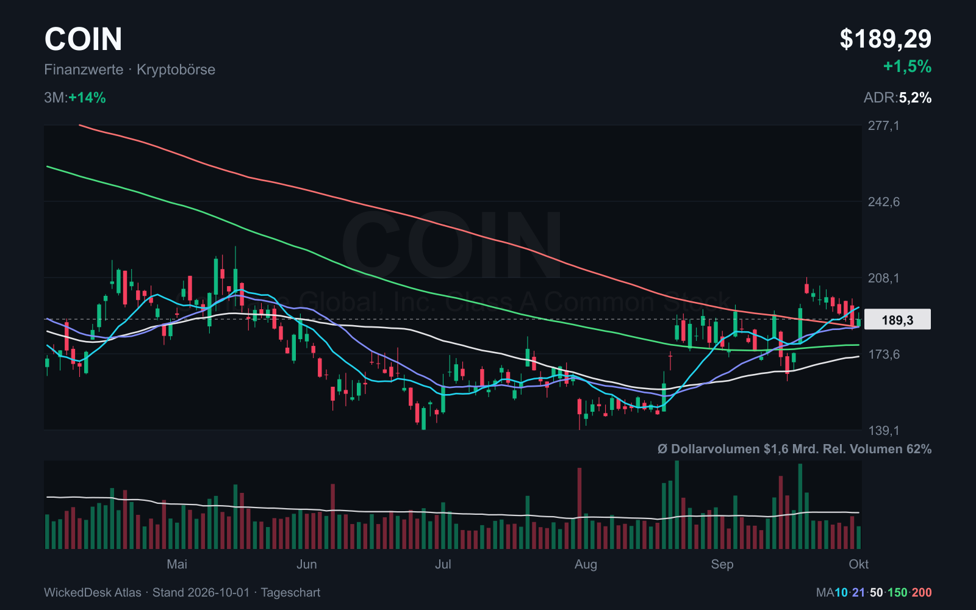Click the 173,6 price axis label
The image size is (976, 610).
pyautogui.click(x=883, y=354)
